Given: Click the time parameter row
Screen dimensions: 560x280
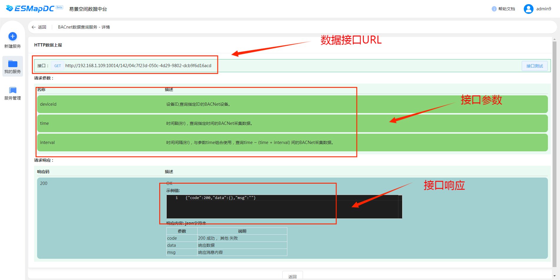Looking at the screenshot, I should (x=292, y=123).
